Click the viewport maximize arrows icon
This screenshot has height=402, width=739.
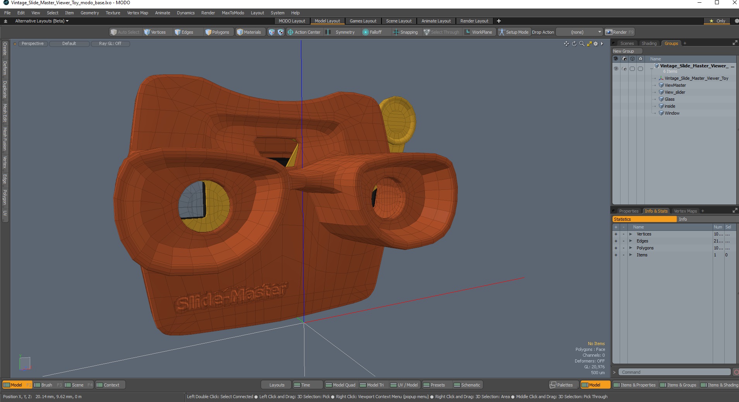coord(589,44)
